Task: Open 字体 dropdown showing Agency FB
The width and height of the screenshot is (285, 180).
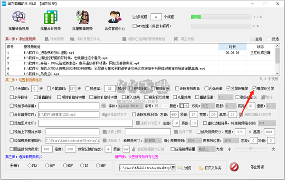Action: click(130, 106)
